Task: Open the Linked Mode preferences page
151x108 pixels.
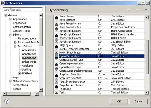Action: coord(29,62)
